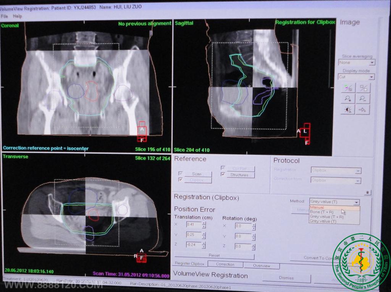Click the split squares view icon
391x292 pixels.
click(363, 88)
